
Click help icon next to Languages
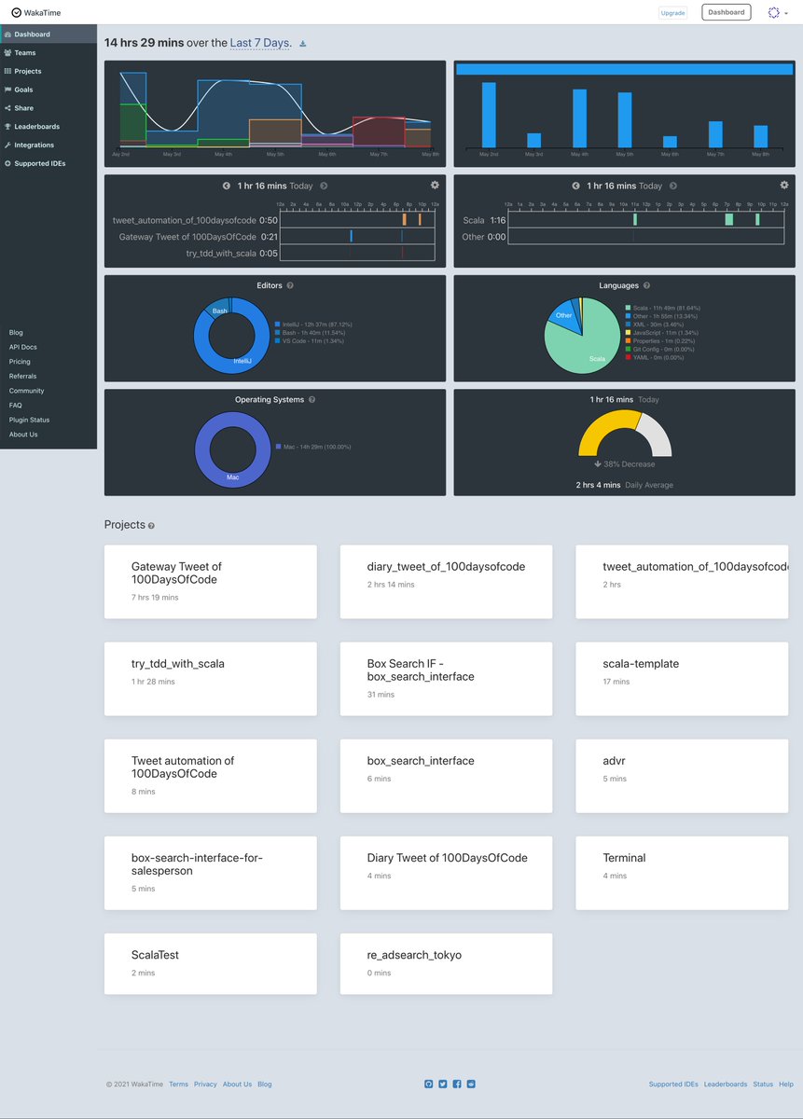tap(647, 285)
